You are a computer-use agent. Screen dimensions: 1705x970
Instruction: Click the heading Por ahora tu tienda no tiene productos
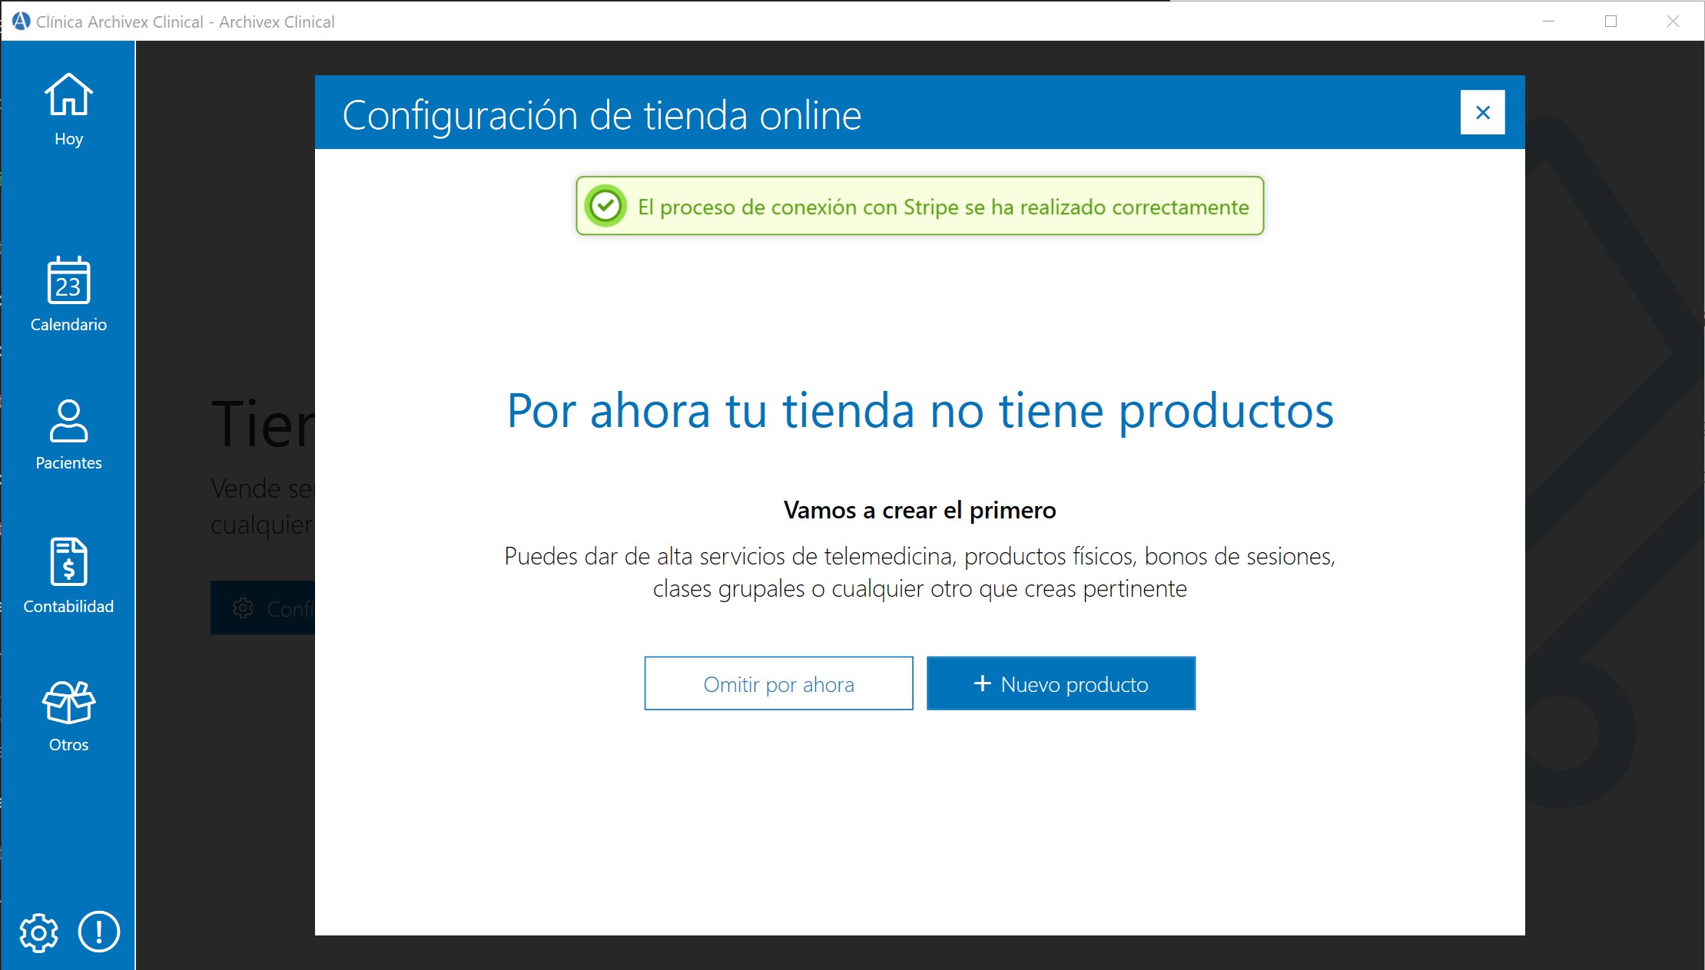919,411
